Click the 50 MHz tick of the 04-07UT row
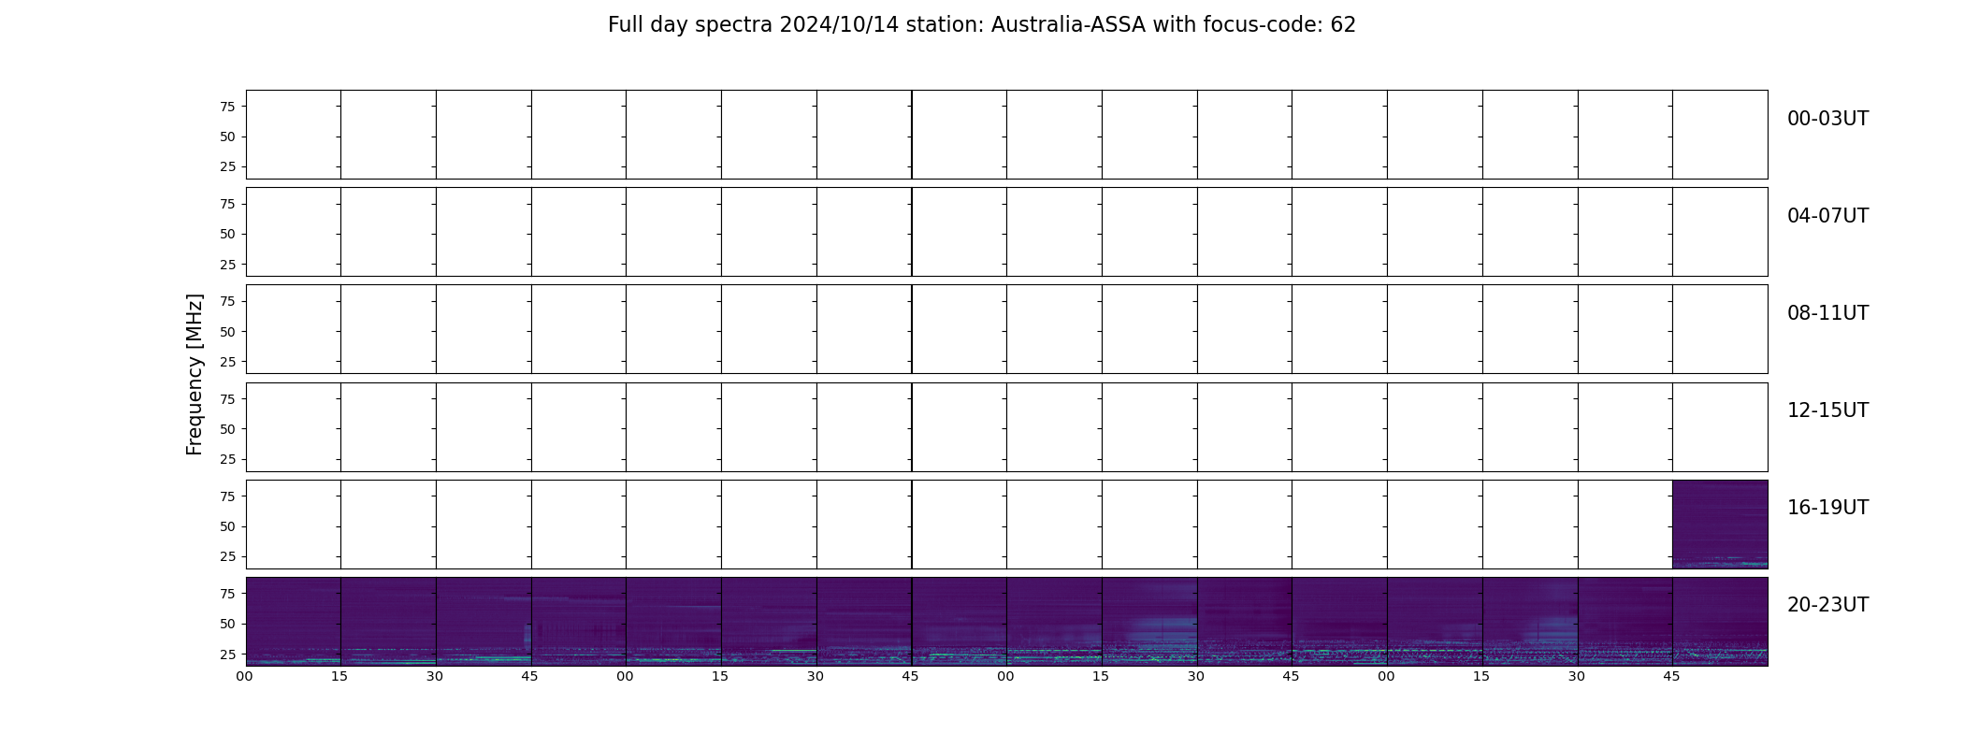Viewport: 1964px width, 748px height. (227, 234)
